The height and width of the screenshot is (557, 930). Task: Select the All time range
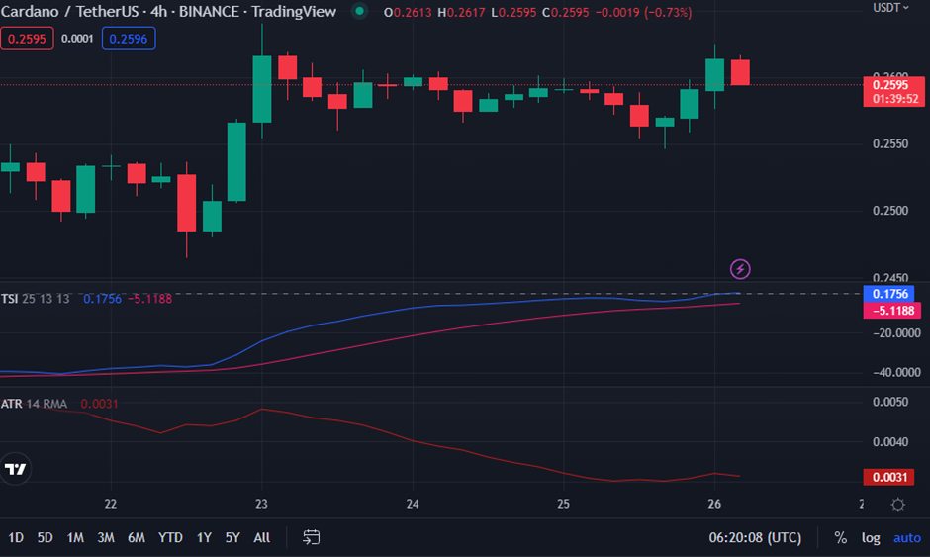coord(262,537)
